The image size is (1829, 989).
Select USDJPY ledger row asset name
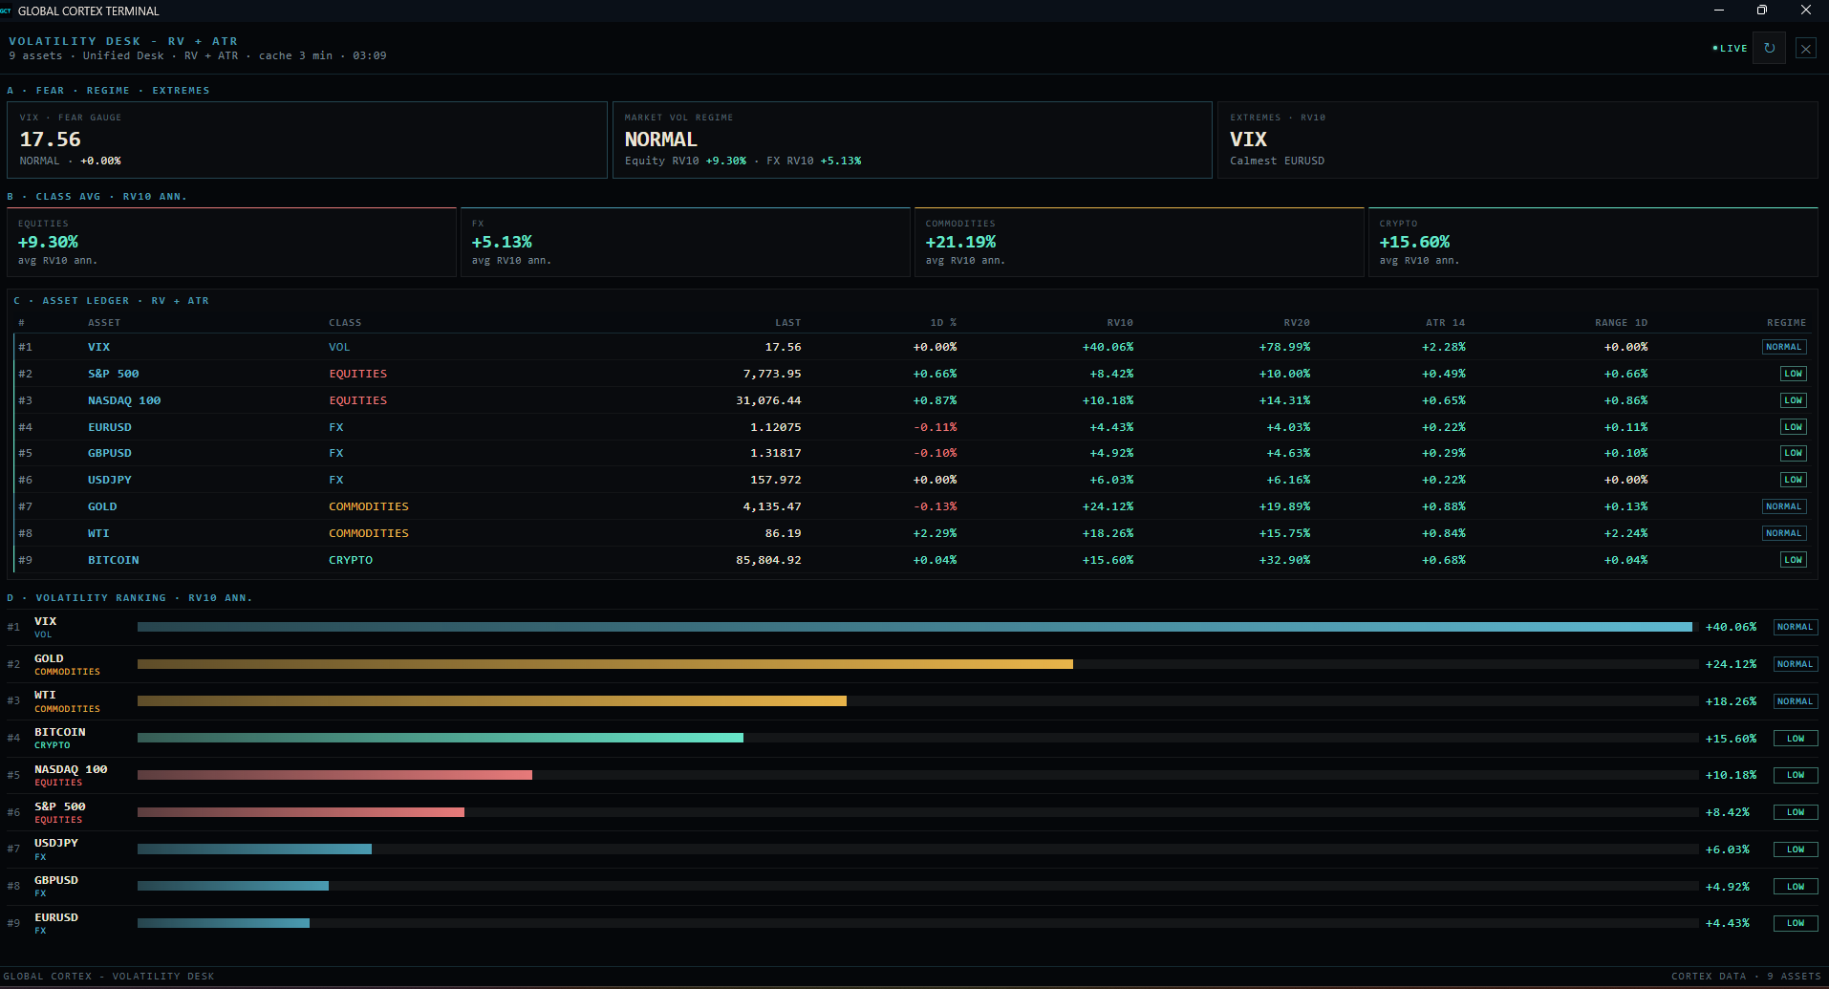tap(110, 480)
